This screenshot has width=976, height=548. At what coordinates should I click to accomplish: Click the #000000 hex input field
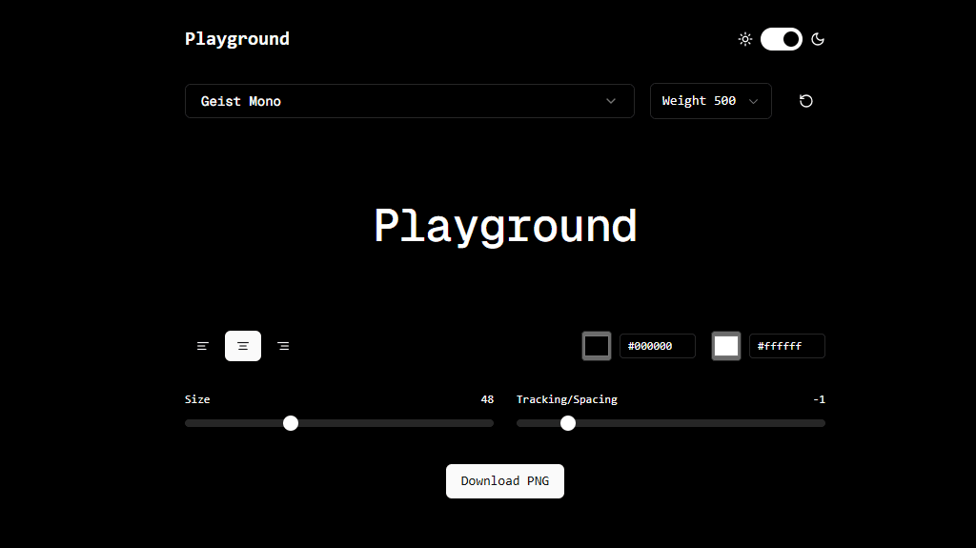click(657, 346)
